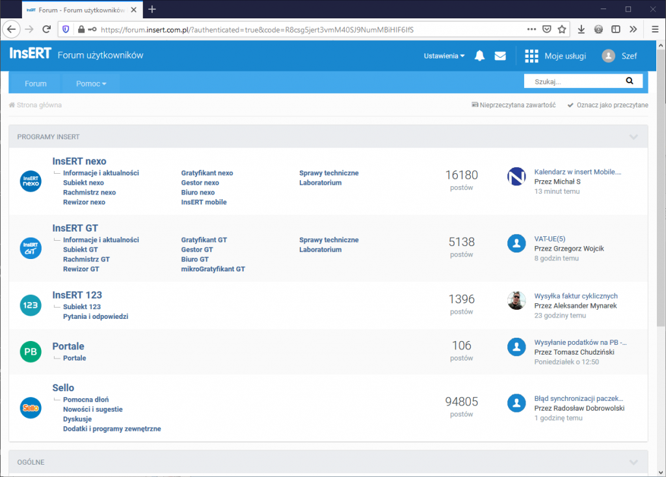666x477 pixels.
Task: Click the InsERT nexo forum icon
Action: click(31, 181)
